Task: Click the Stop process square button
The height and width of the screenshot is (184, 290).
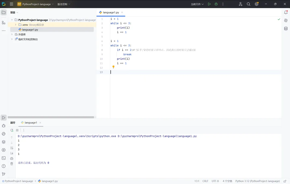Action: pyautogui.click(x=17, y=130)
